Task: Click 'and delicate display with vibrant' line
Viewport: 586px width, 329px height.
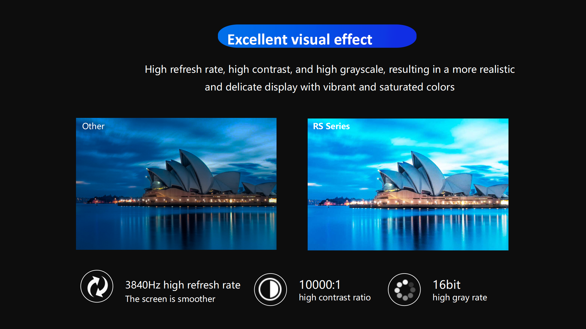Action: click(330, 87)
